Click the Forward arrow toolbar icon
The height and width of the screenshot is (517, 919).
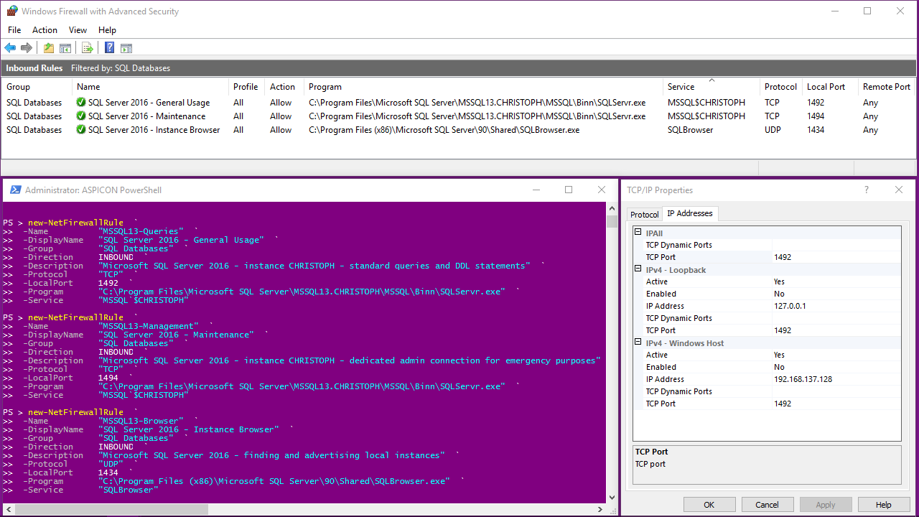tap(27, 48)
